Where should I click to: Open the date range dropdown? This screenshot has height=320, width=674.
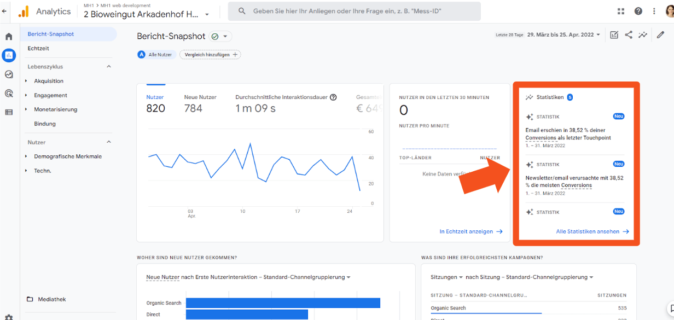coord(563,35)
